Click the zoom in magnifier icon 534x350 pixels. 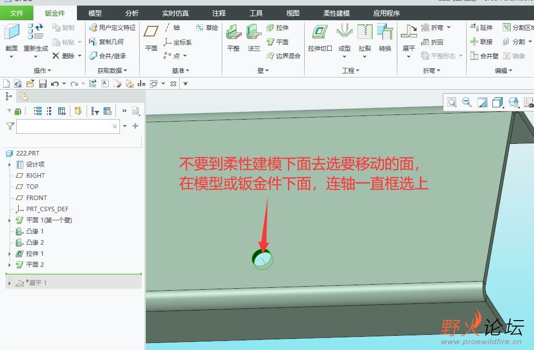tap(452, 102)
